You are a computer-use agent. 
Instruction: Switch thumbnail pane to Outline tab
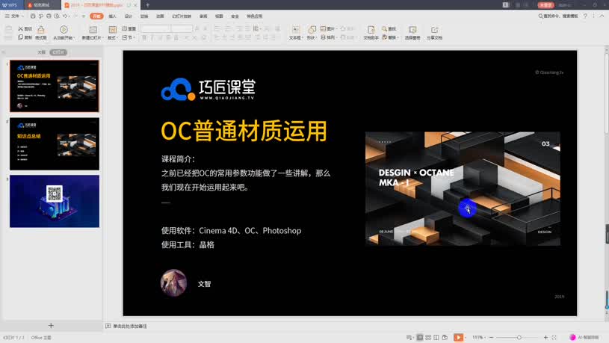41,52
